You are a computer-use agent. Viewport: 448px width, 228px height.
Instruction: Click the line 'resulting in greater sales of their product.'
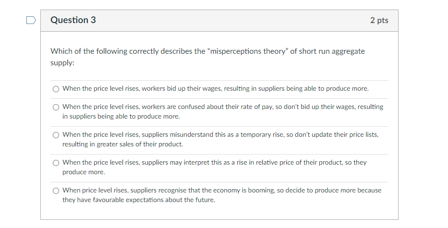(x=122, y=144)
